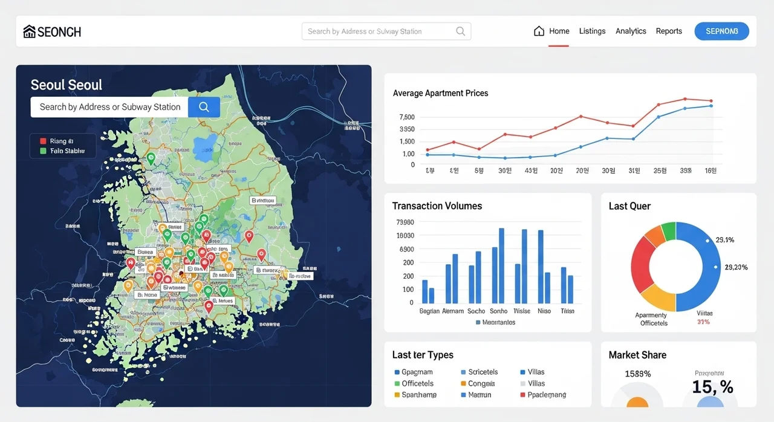Open the Listings tab
The width and height of the screenshot is (774, 422).
[592, 31]
